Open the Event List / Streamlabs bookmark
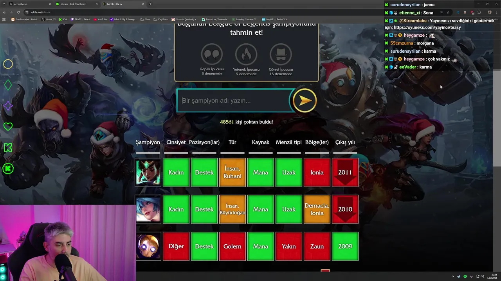The width and height of the screenshot is (501, 281). 215,19
